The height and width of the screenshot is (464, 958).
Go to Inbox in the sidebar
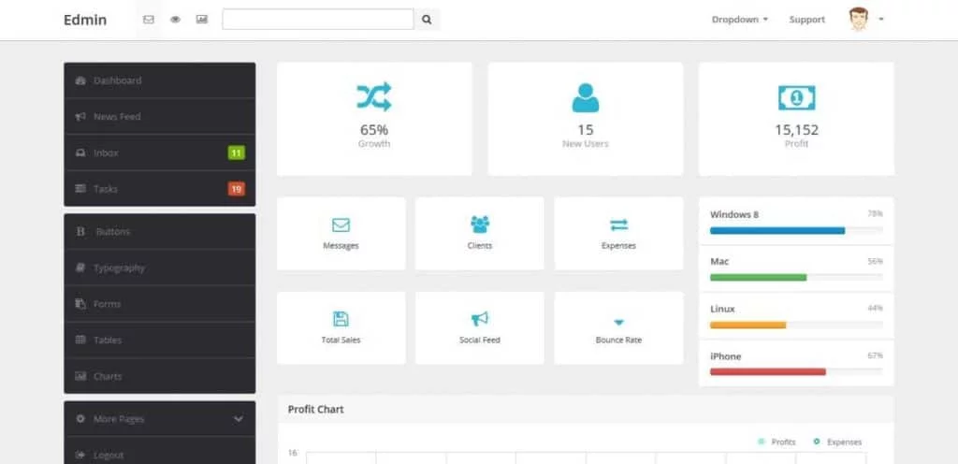[159, 152]
